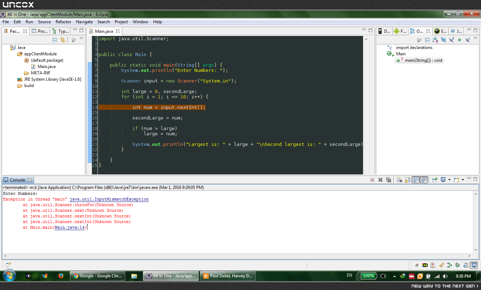Open the Navigate menu
This screenshot has width=481, height=290.
click(85, 22)
